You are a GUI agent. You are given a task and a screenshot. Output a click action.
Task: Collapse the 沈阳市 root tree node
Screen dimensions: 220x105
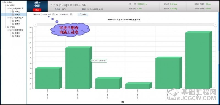(3, 2)
